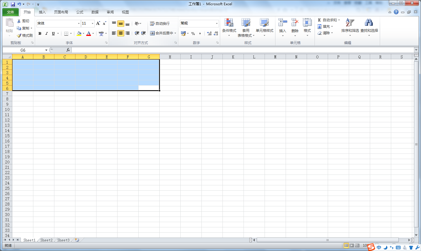Click the Insert Function fx icon

pyautogui.click(x=68, y=50)
